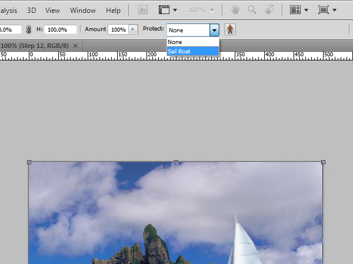Toggle the Protect Skin Tones person icon
This screenshot has height=264, width=353.
click(230, 29)
